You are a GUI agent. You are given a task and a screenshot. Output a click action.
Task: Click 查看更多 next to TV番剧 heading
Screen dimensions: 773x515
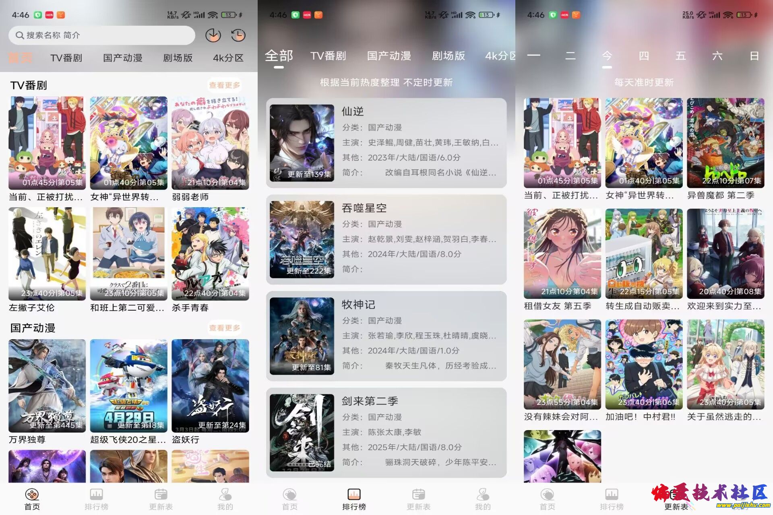point(224,85)
